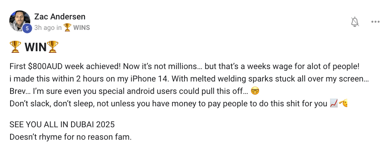The width and height of the screenshot is (390, 149).
Task: Open the three-dot post options menu
Action: point(375,22)
